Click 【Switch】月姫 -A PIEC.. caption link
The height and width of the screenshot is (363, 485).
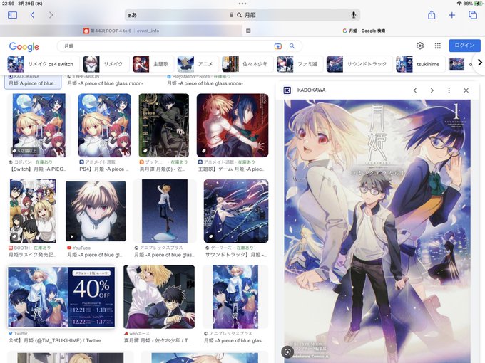[x=37, y=169]
